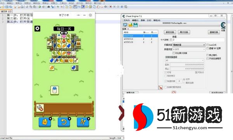The height and width of the screenshot is (140, 233).
Task: Select the alignment radio button
Action: (x=184, y=79)
